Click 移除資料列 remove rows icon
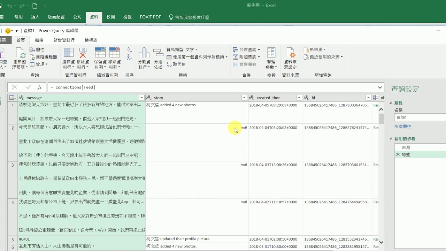 [114, 53]
